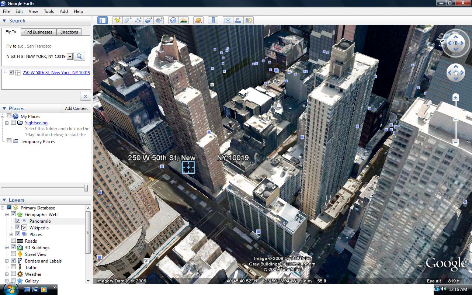Open the Add menu

(x=64, y=11)
